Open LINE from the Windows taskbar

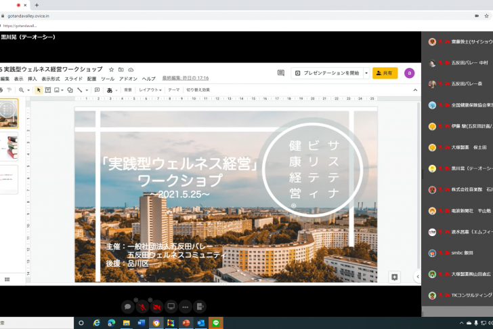(215, 323)
